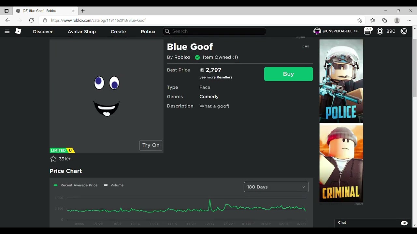
Task: Click the Police ad image
Action: (341, 81)
